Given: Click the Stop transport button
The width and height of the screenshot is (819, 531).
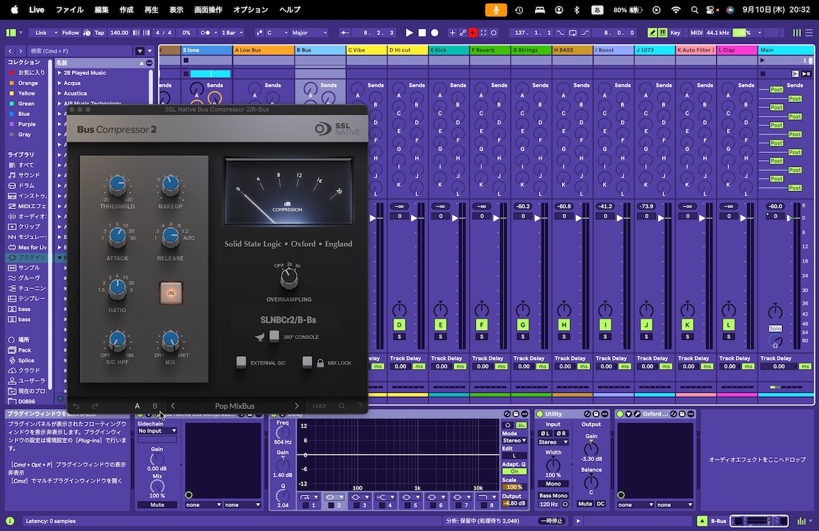Looking at the screenshot, I should (422, 32).
